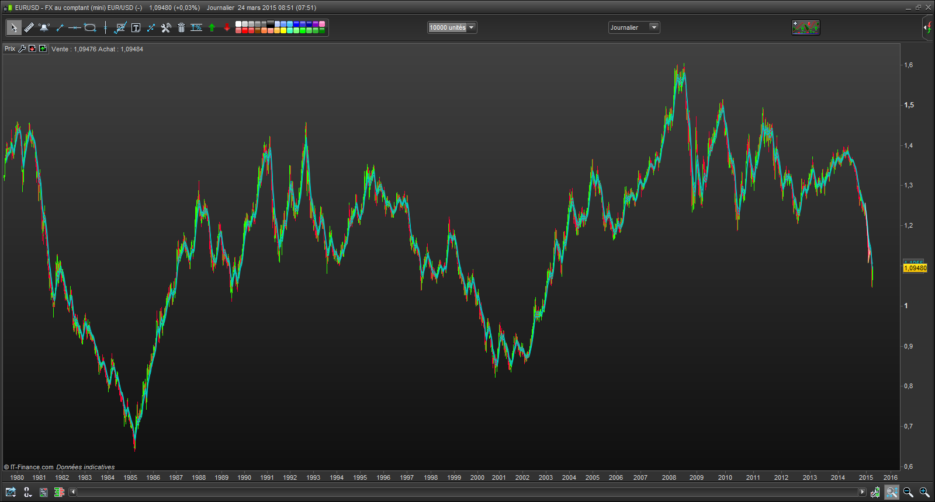Screen dimensions: 935x502
Task: Choose the vertical line tool
Action: point(105,27)
